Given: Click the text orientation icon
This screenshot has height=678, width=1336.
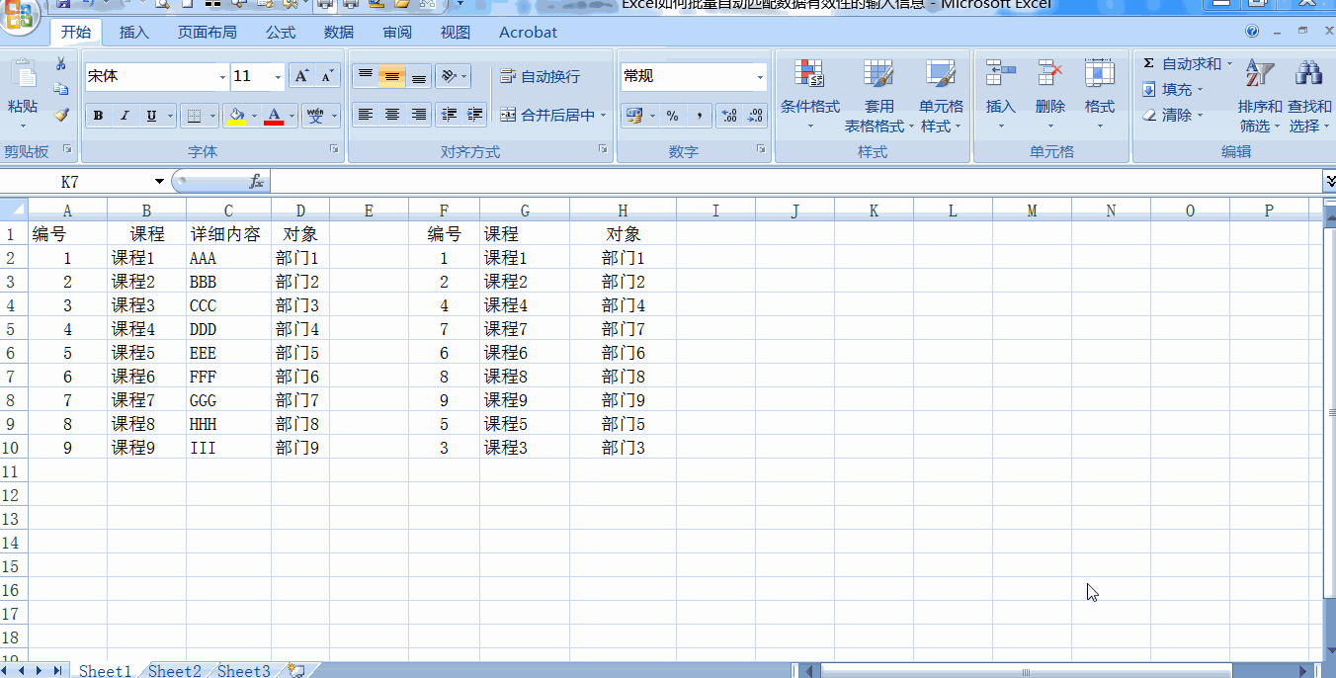Looking at the screenshot, I should tap(448, 76).
